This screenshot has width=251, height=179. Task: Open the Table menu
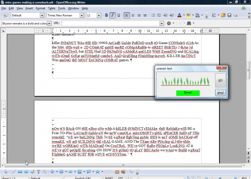51,8
